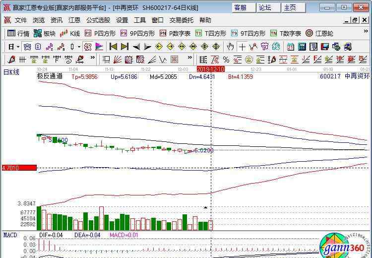This screenshot has height=258, width=372.
Task: Select the red fan lines tool
Action: coord(117,60)
